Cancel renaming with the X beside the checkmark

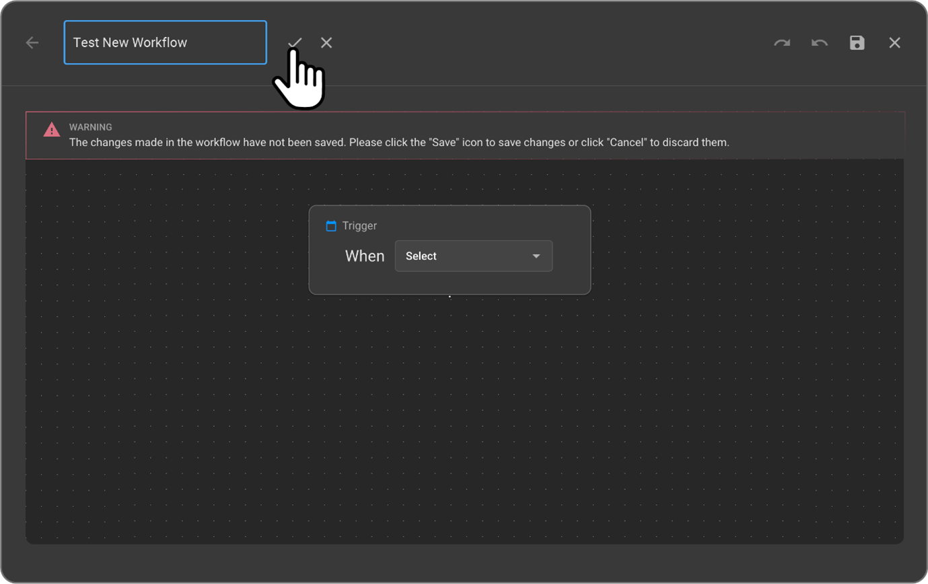pyautogui.click(x=326, y=43)
